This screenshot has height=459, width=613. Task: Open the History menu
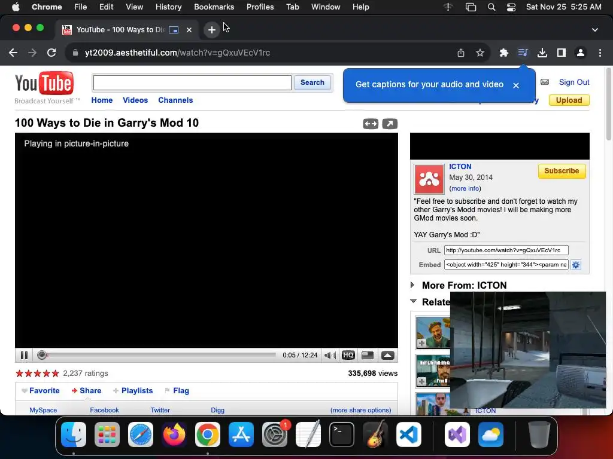coord(168,7)
